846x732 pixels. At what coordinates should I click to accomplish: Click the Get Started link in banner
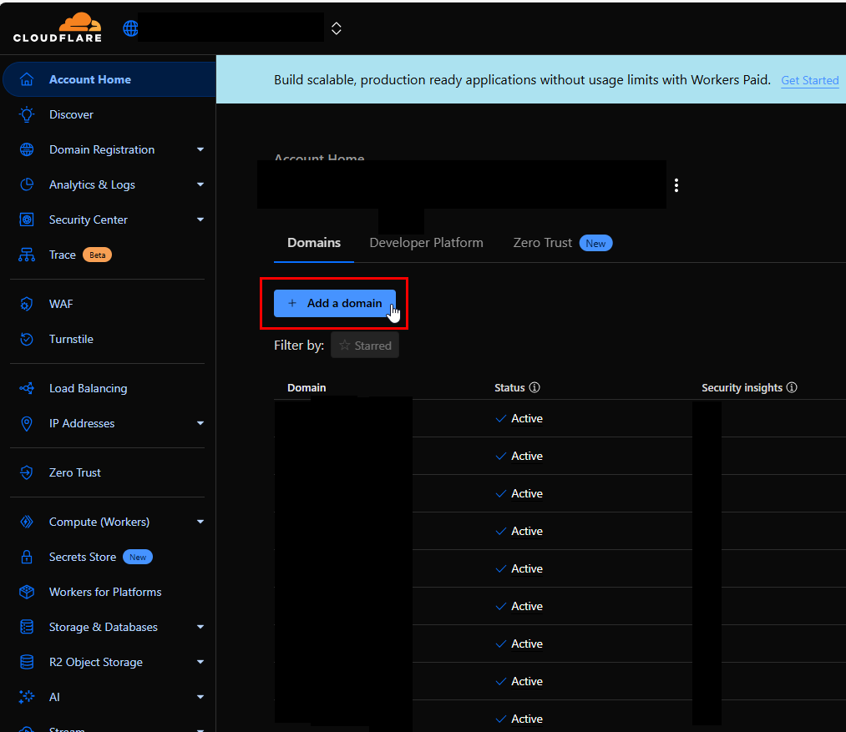[810, 80]
